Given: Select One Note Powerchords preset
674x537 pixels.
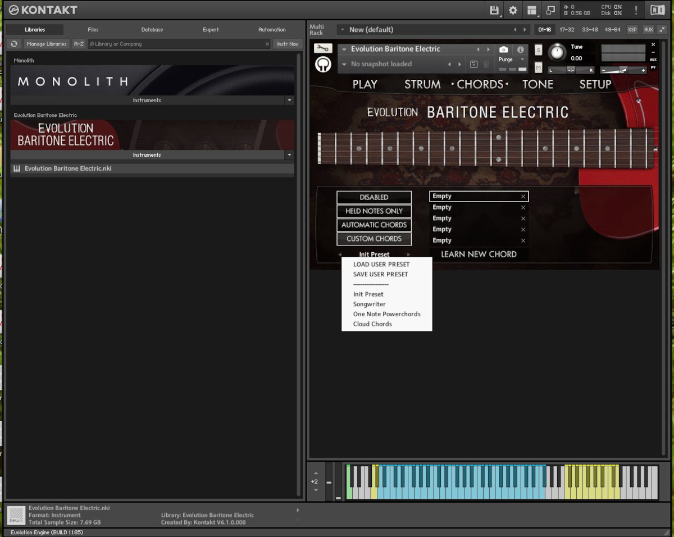Looking at the screenshot, I should [387, 315].
